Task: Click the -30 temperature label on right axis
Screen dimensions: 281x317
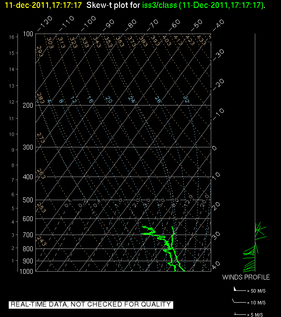Action: (218, 55)
